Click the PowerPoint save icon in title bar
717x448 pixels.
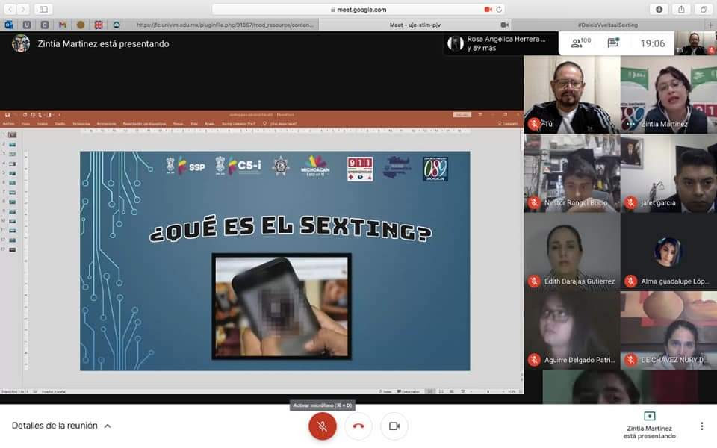(7, 115)
